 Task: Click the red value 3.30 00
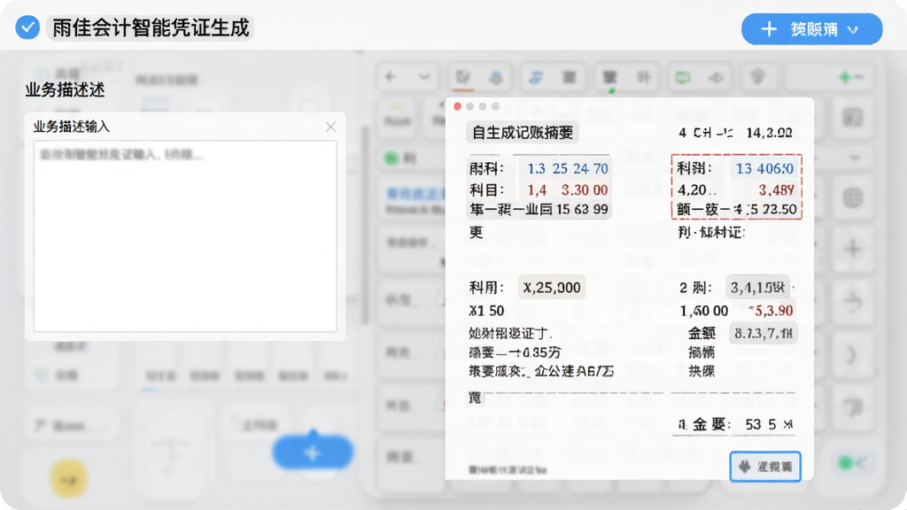click(585, 189)
